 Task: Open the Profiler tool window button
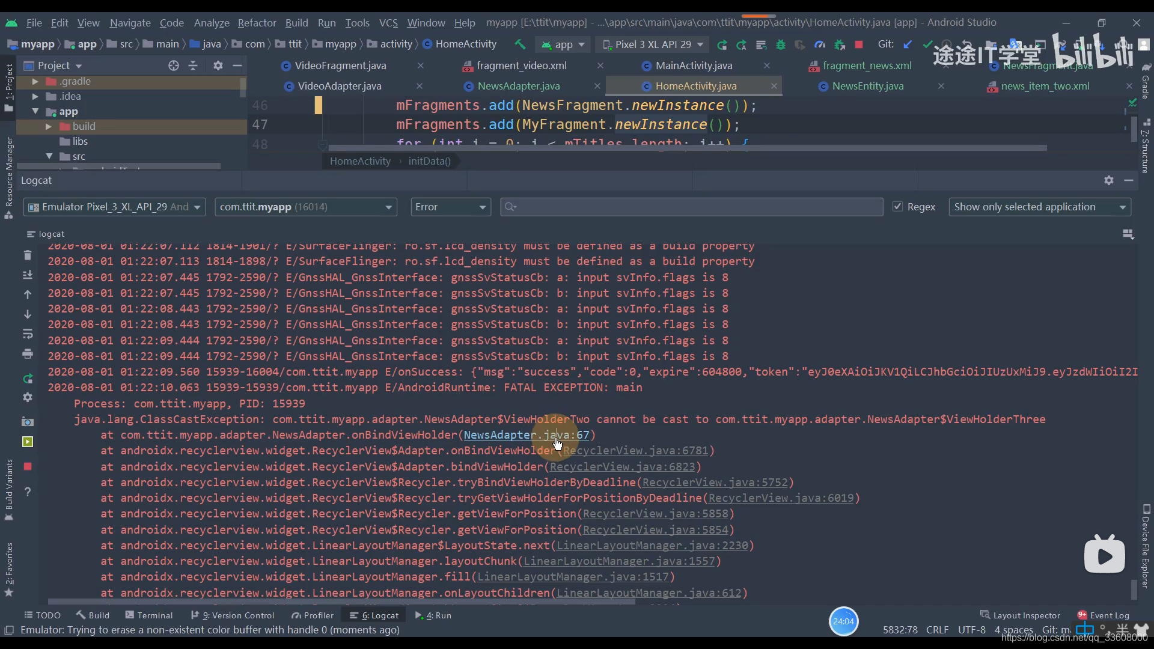point(312,615)
